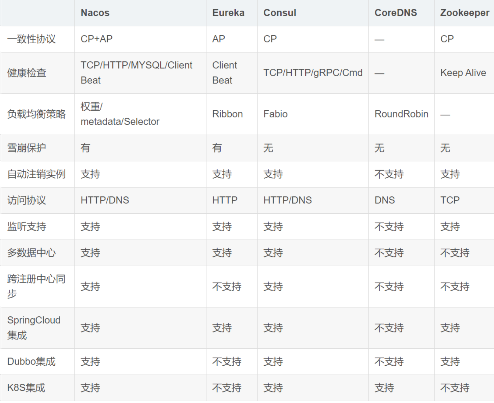
Task: Click the 雪崩保护 row label
Action: (x=27, y=148)
